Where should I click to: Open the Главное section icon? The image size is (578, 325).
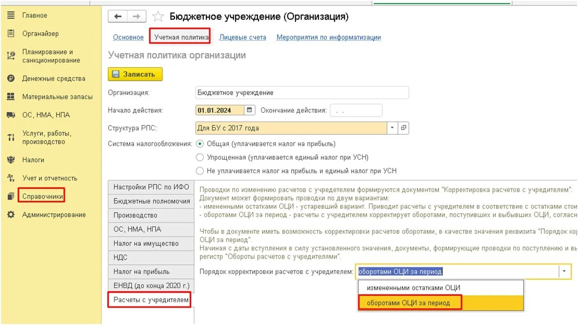coord(11,15)
